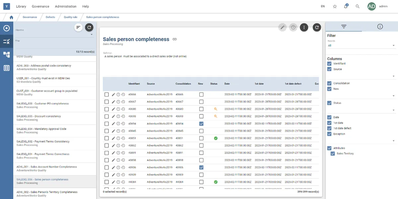
Task: Click exclamation icon for record 43862
Action: point(118,146)
